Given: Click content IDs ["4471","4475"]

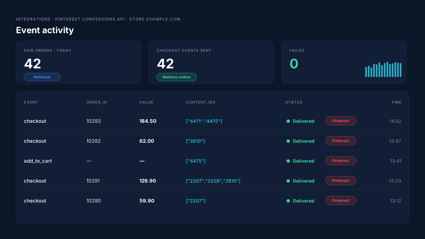Looking at the screenshot, I should 204,121.
